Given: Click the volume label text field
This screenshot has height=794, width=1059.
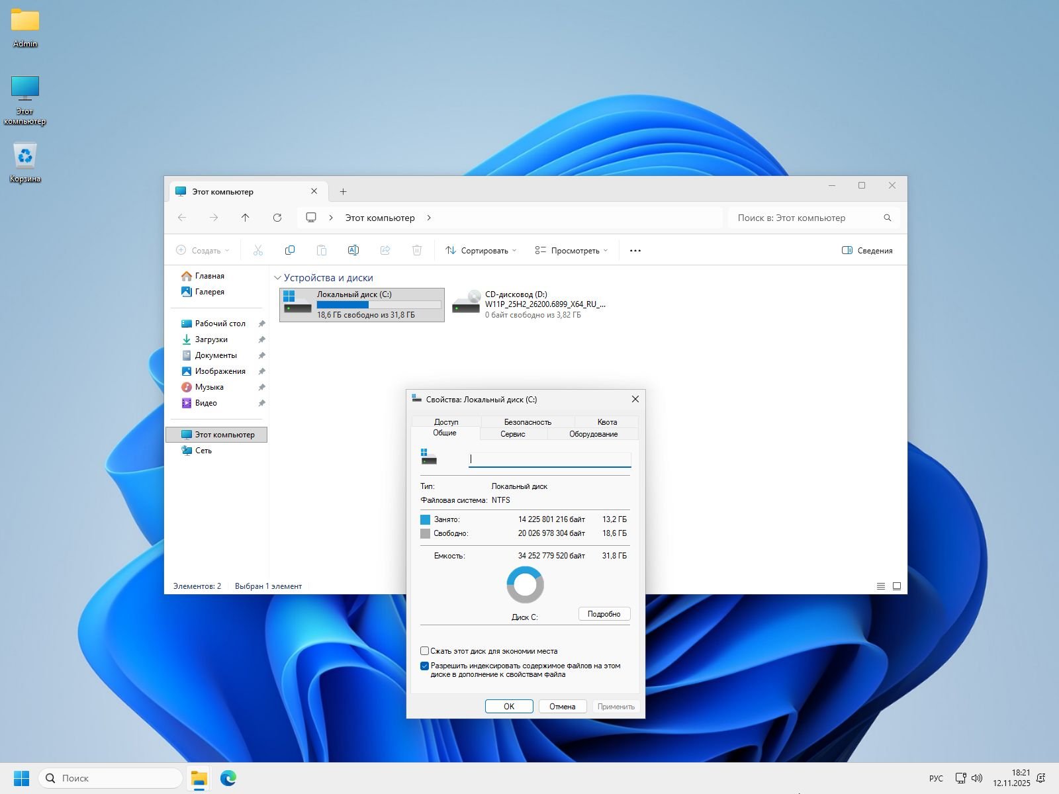Looking at the screenshot, I should tap(549, 459).
